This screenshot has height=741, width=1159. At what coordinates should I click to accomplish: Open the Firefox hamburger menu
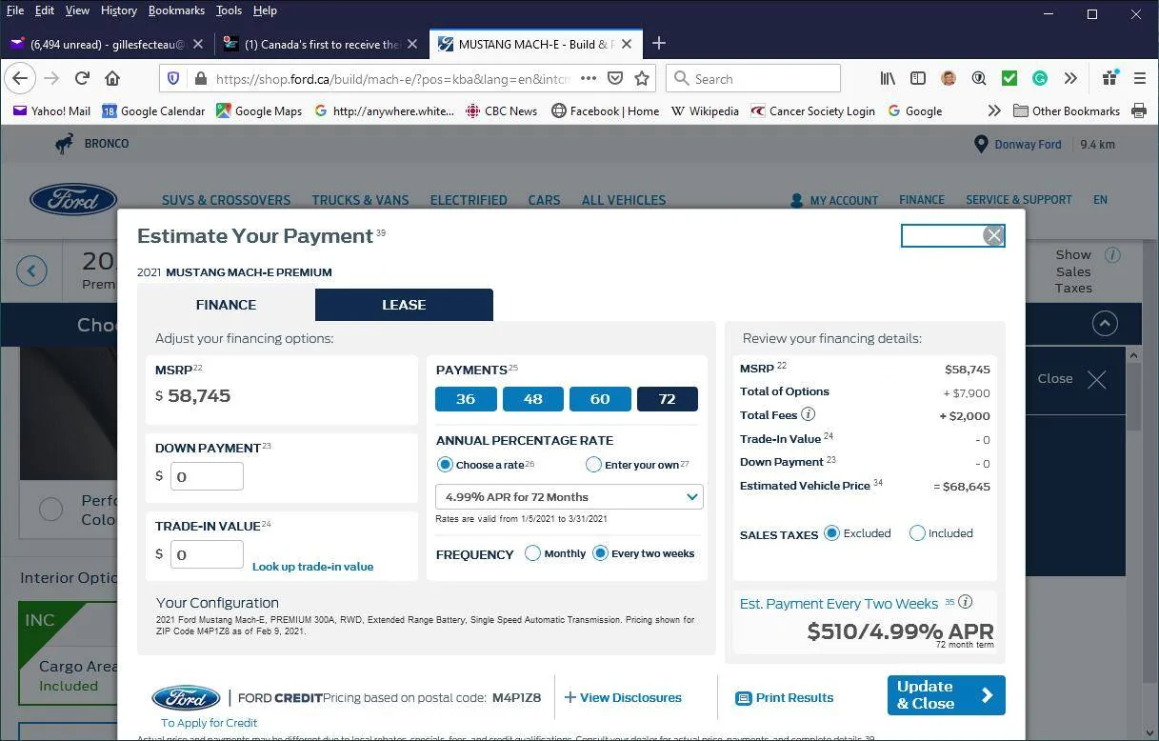[x=1139, y=78]
